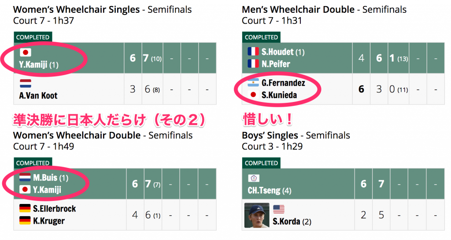Open Y.Kamiji player name link
451x240 pixels.
click(34, 65)
